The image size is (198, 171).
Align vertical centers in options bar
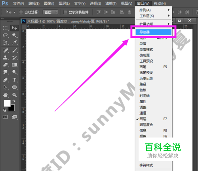pos(106,12)
